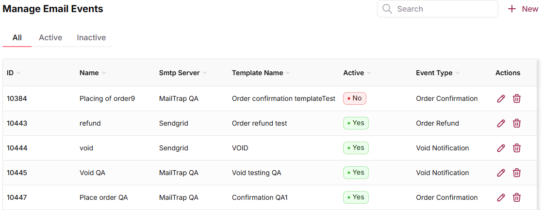Select ID cell 10444
The image size is (543, 210).
click(x=17, y=148)
